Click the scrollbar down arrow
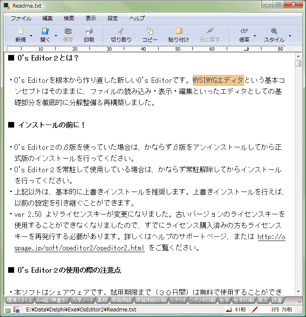This screenshot has height=317, width=306. click(298, 292)
